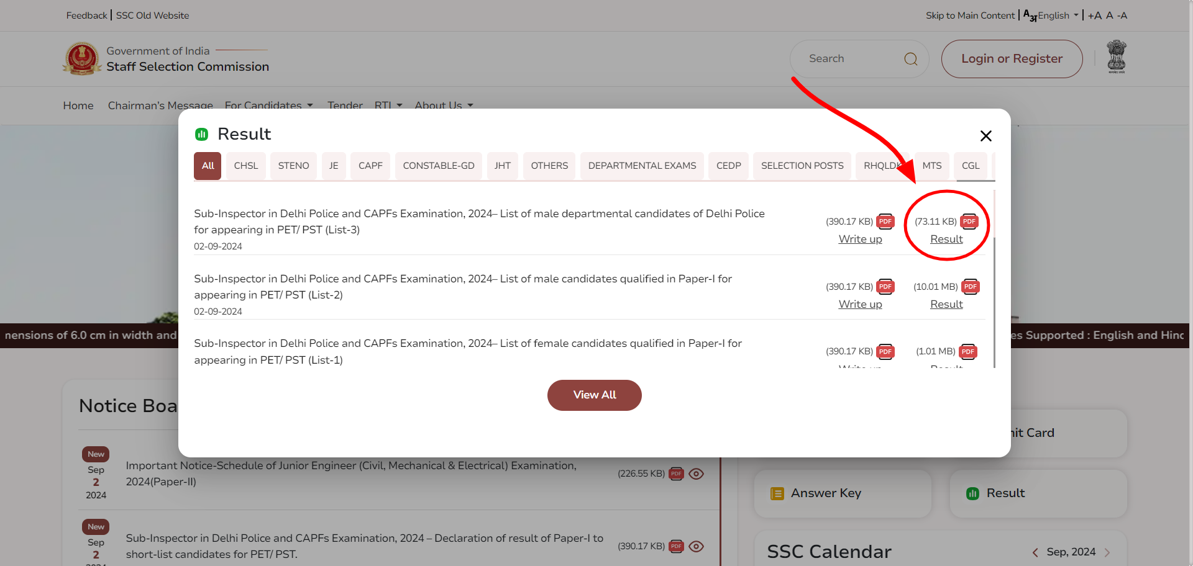Click Write up link for List-2

click(x=861, y=305)
